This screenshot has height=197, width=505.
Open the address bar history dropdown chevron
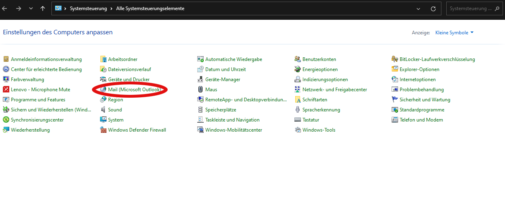pos(418,8)
